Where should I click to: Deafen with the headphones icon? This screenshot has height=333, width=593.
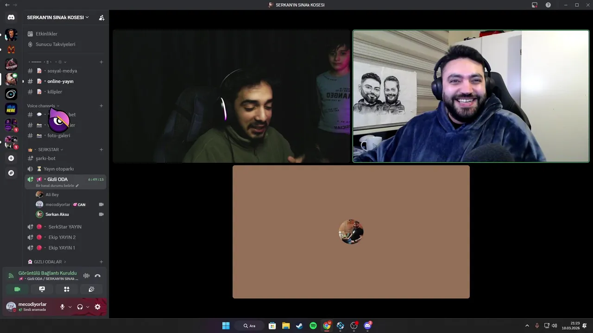pyautogui.click(x=80, y=307)
